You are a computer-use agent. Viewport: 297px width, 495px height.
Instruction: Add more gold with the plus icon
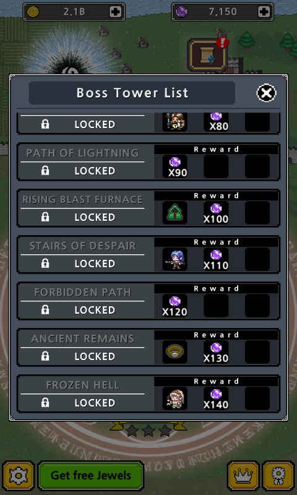coord(115,12)
